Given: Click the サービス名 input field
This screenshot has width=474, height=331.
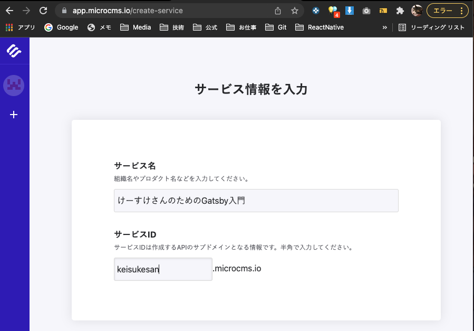Looking at the screenshot, I should pos(256,201).
